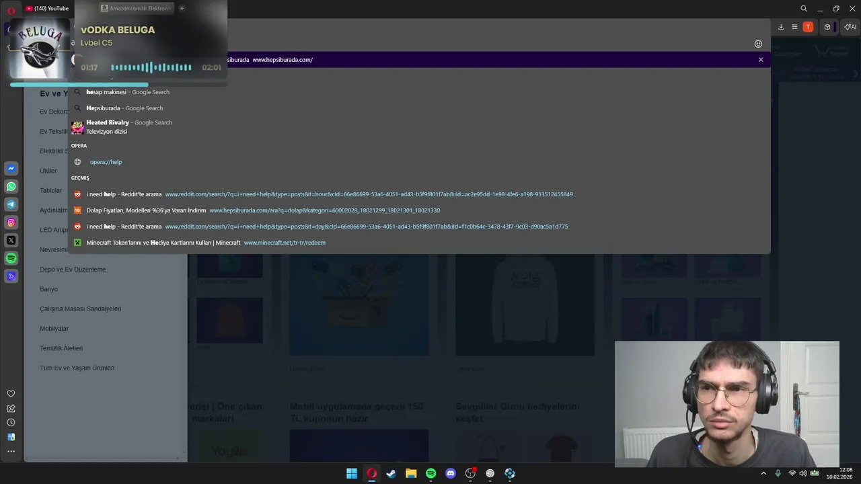
Task: Open File Explorer from taskbar
Action: [x=411, y=473]
